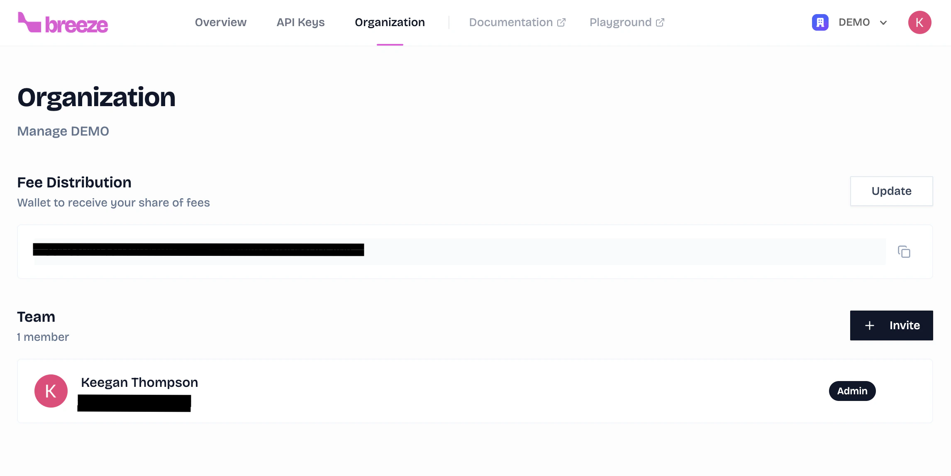Open the Documentation page
The height and width of the screenshot is (476, 951).
511,22
